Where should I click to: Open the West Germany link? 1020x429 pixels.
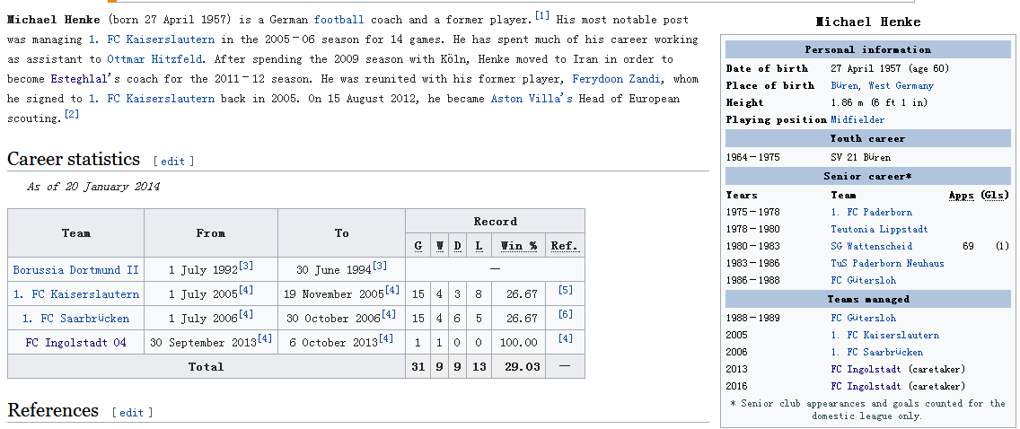pos(901,86)
